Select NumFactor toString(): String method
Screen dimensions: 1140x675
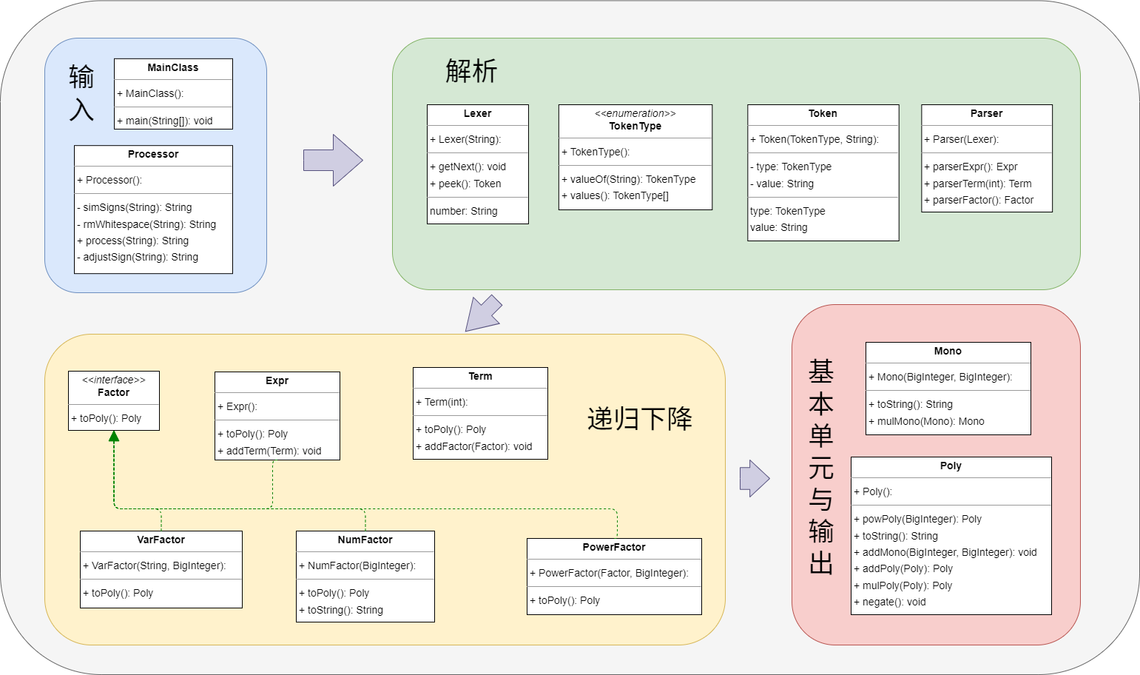341,611
